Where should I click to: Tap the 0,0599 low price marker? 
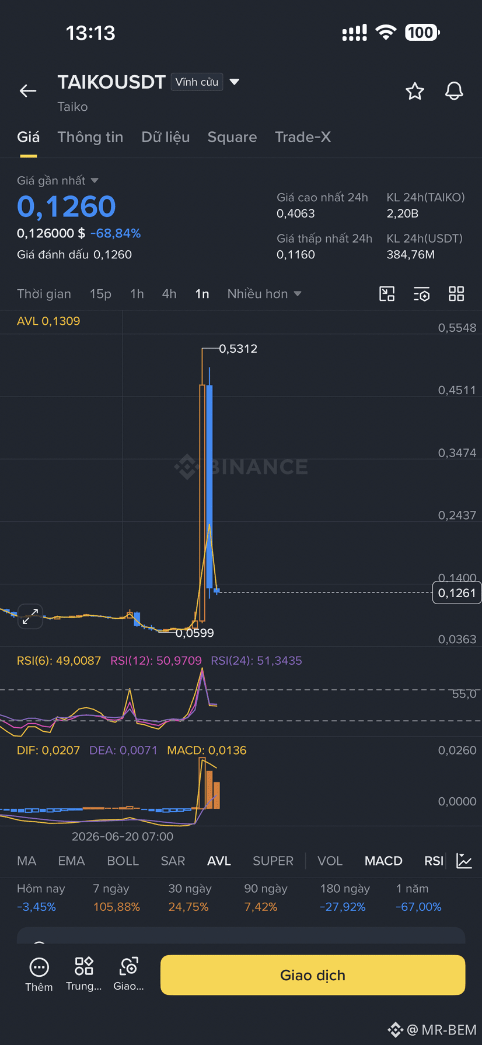(195, 633)
